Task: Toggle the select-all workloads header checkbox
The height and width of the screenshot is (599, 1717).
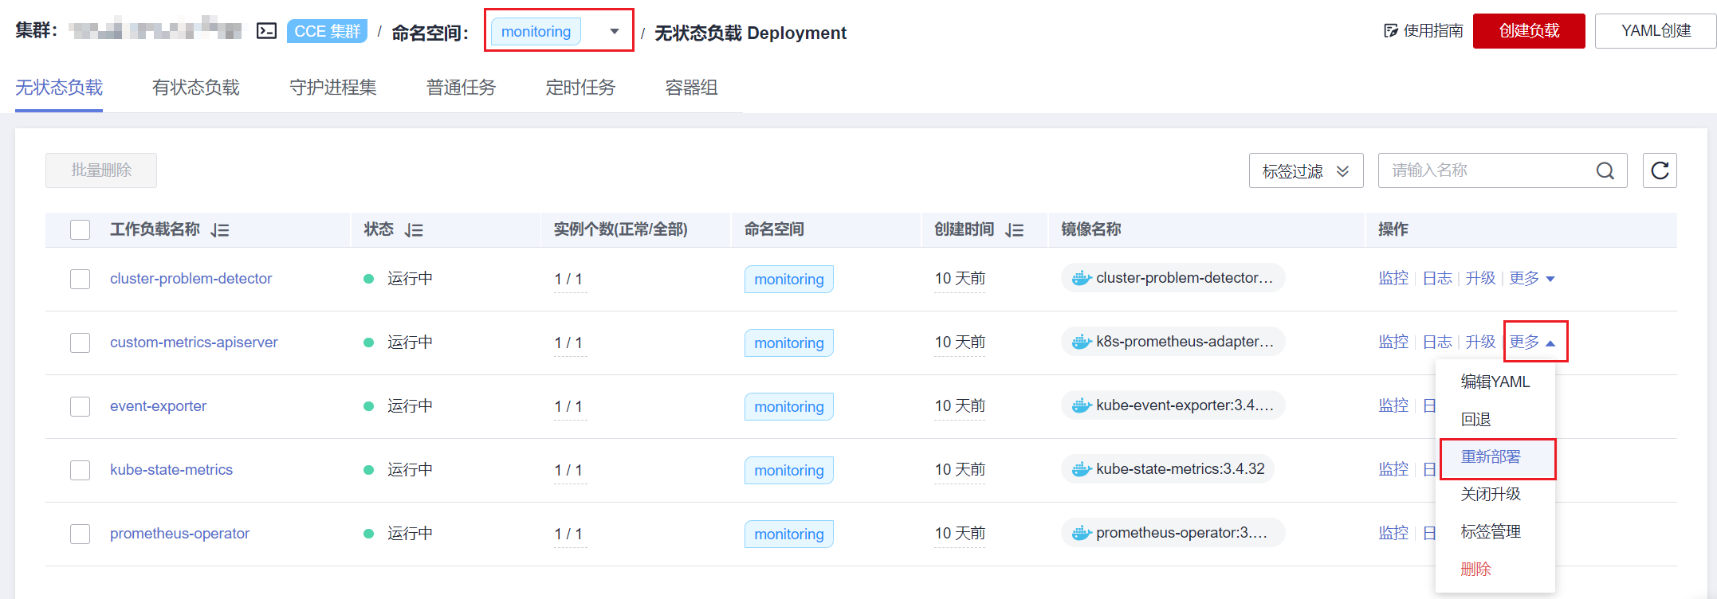Action: [81, 230]
